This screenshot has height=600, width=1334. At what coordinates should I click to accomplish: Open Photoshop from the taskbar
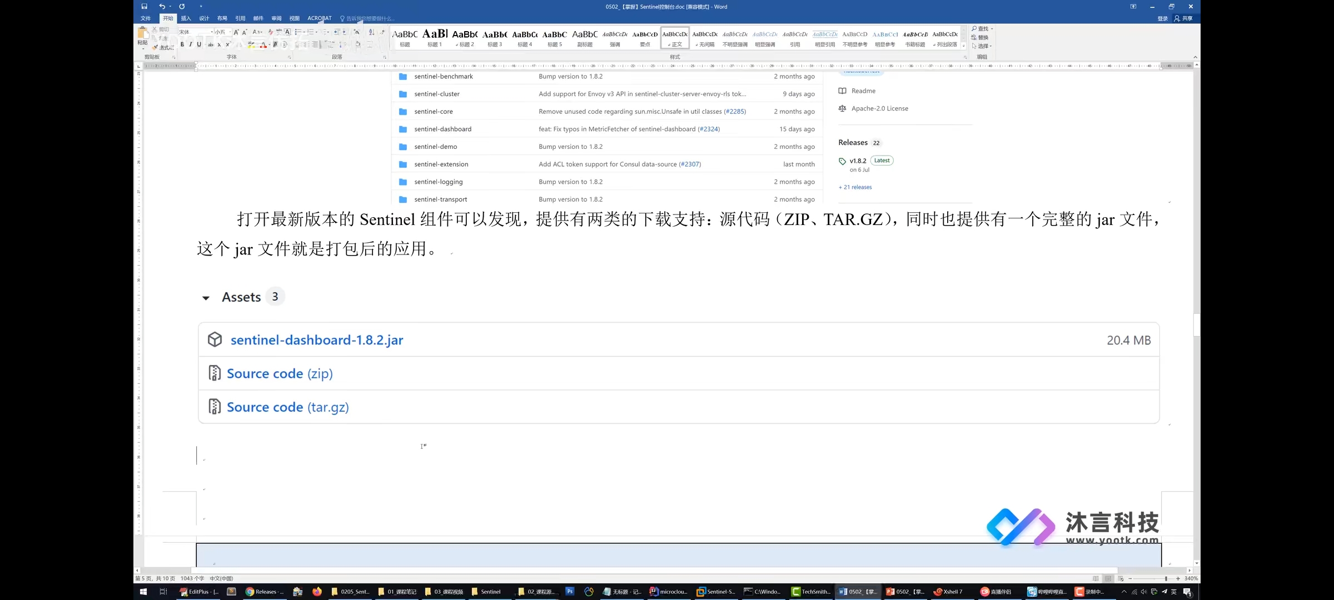[x=570, y=592]
